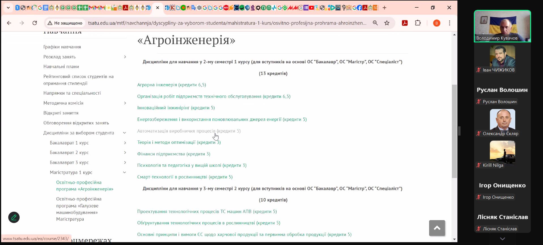Open the zoom magnifier in address bar
Viewport: 543px width, 245px height.
[x=375, y=23]
